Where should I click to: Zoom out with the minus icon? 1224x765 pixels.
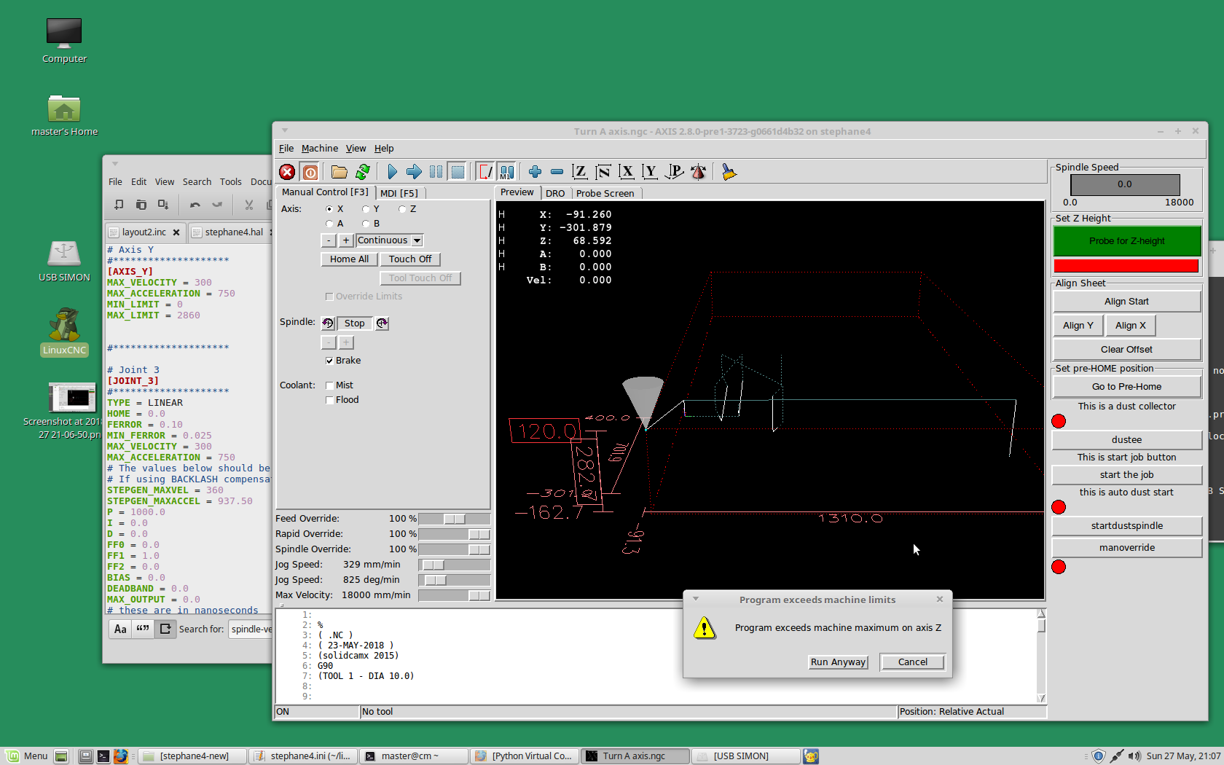pyautogui.click(x=557, y=172)
